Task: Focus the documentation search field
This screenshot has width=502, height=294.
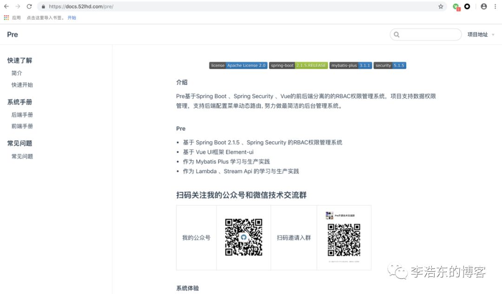Action: tap(426, 34)
